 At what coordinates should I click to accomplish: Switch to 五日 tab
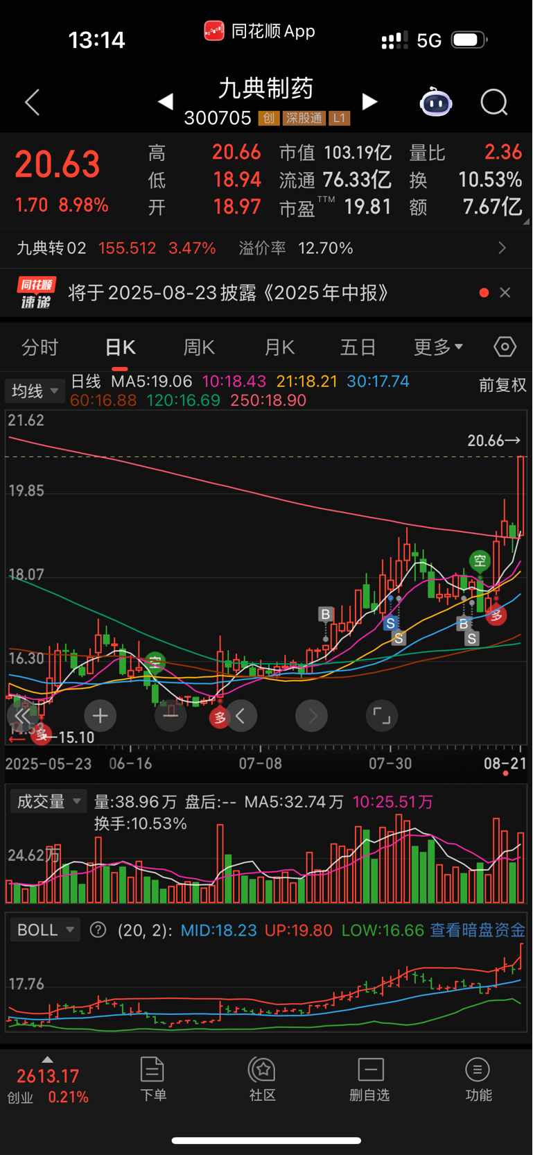(x=358, y=347)
